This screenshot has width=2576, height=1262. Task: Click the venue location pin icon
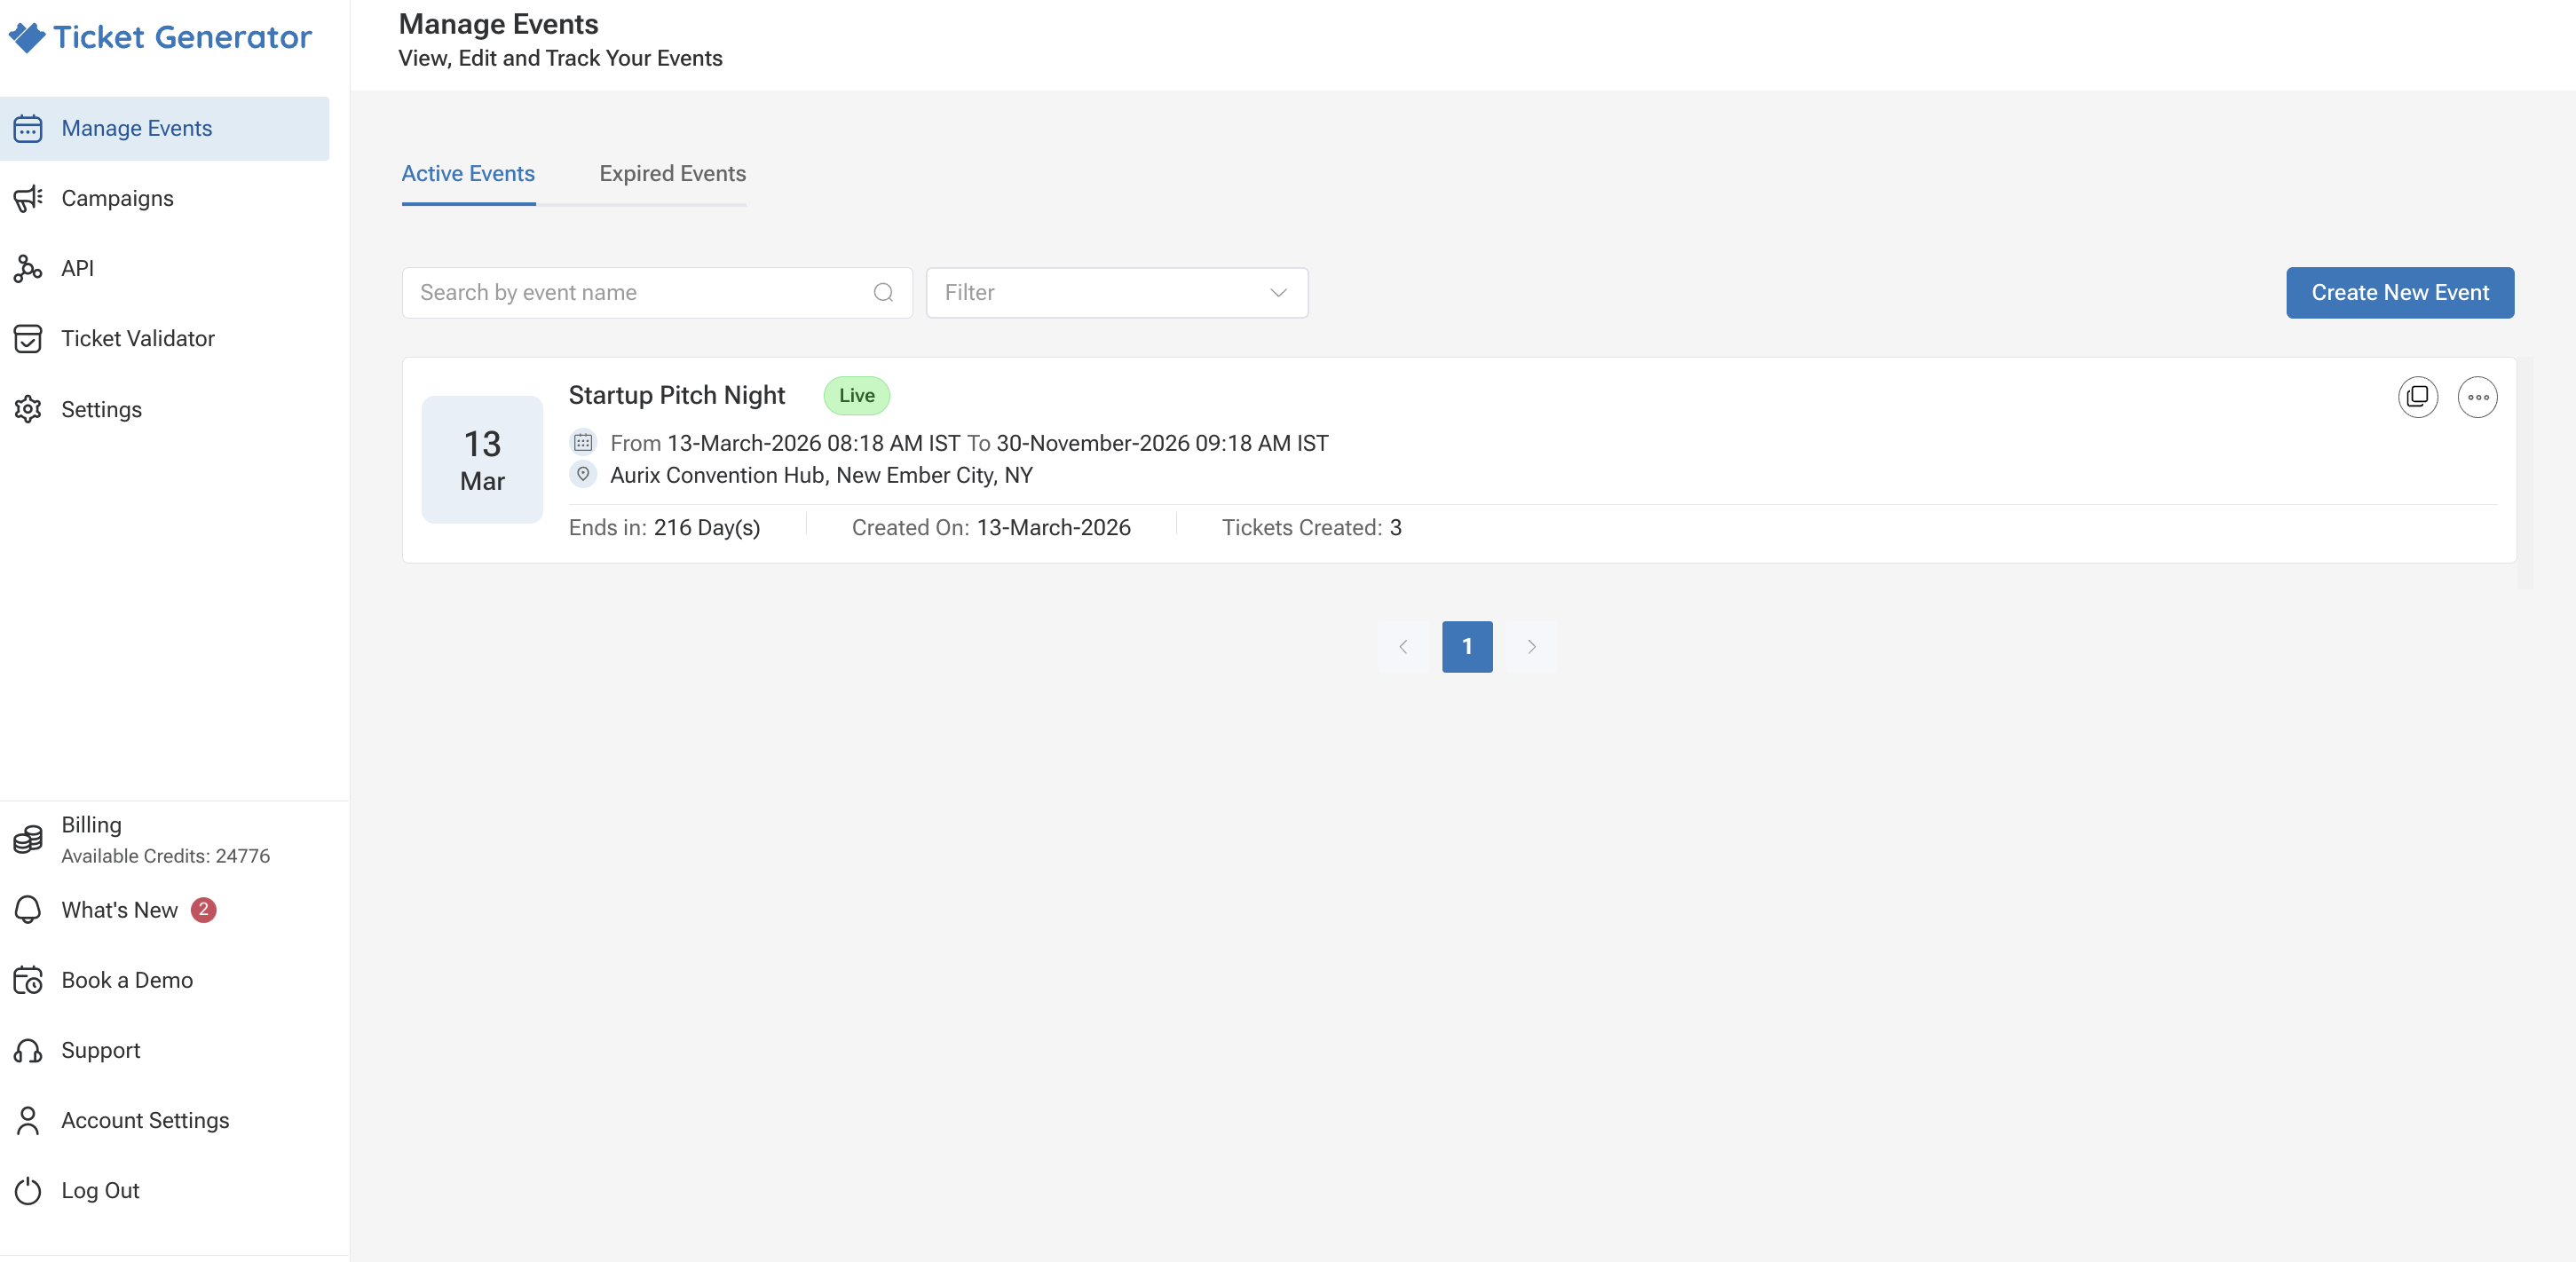point(583,474)
